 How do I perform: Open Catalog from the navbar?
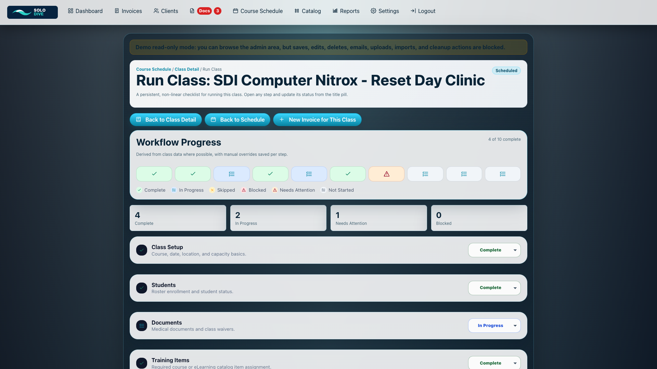[308, 11]
